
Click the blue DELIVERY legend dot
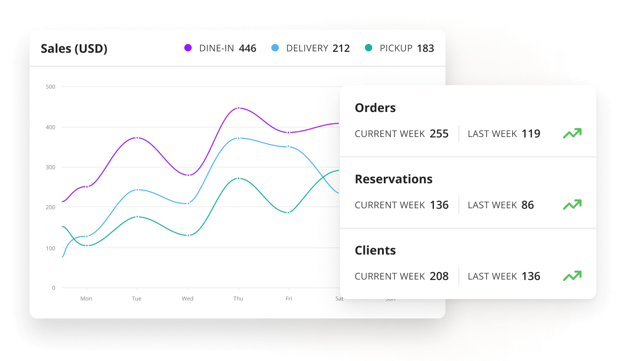click(276, 48)
